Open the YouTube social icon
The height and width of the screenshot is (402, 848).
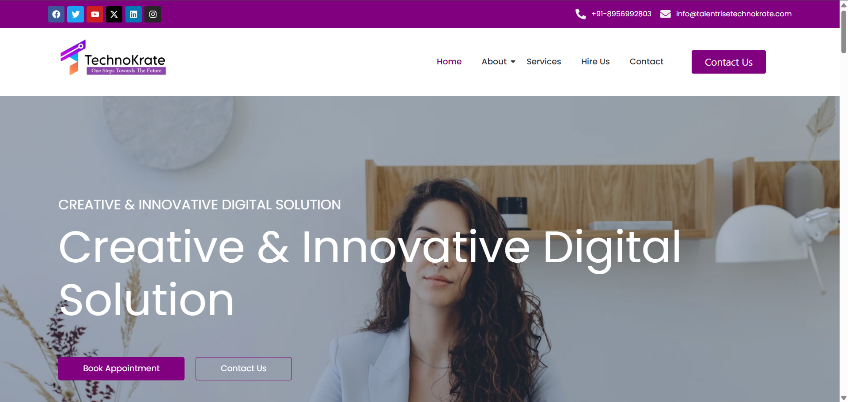click(95, 14)
